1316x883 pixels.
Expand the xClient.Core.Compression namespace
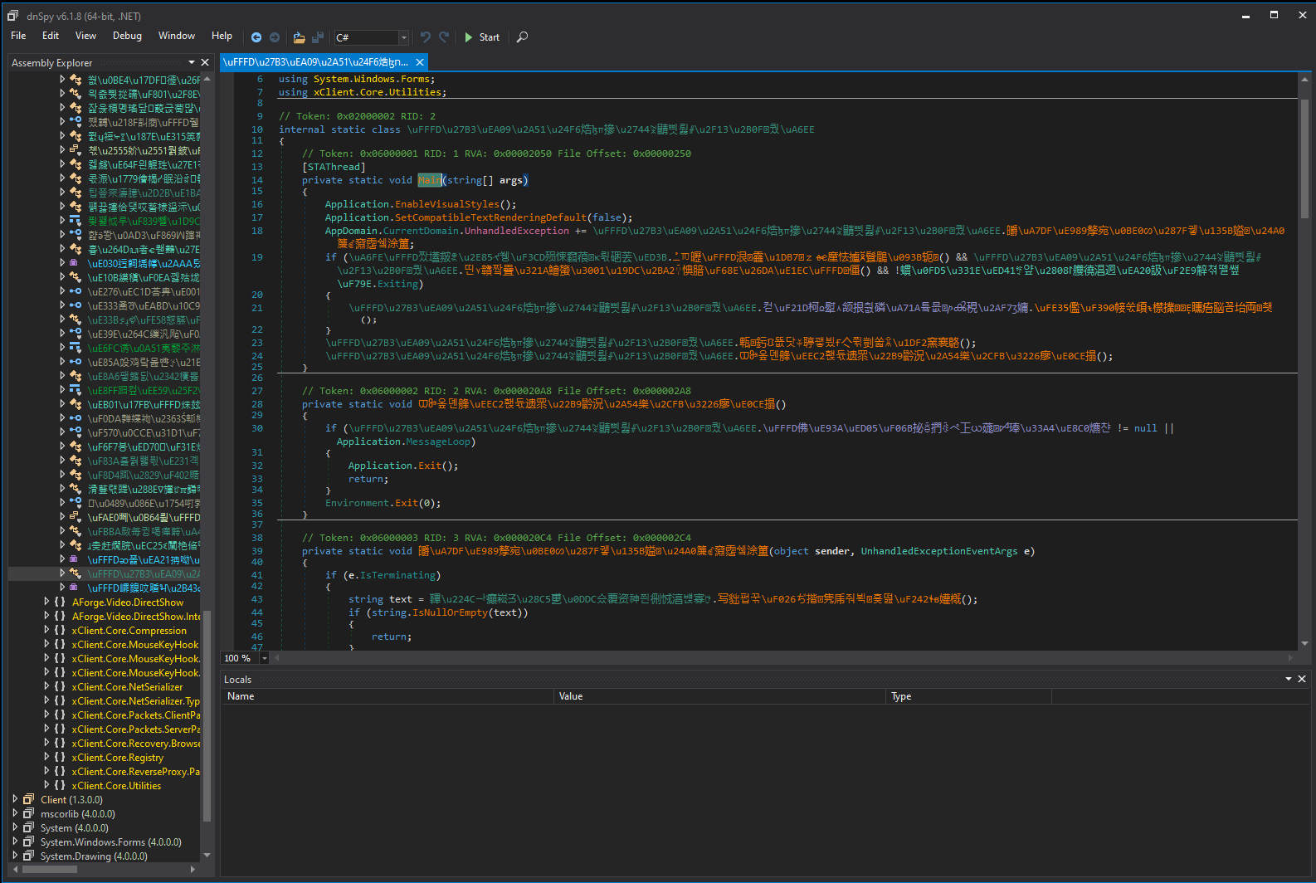click(x=46, y=630)
